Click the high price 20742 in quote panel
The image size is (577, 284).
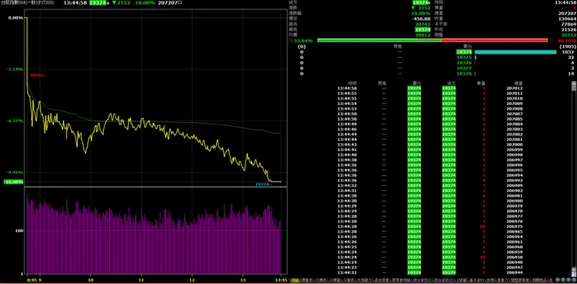coord(423,24)
